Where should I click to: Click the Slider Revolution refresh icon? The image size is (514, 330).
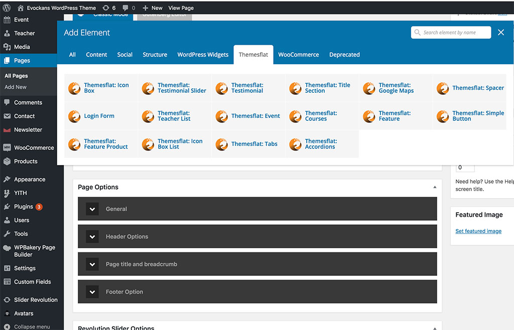coord(7,300)
